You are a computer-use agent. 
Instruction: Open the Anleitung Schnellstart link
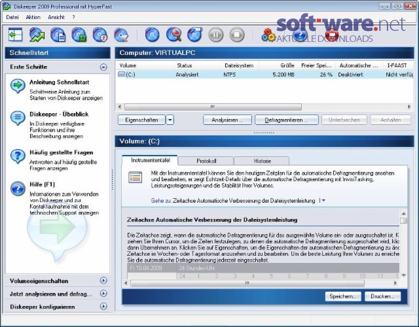click(x=60, y=82)
